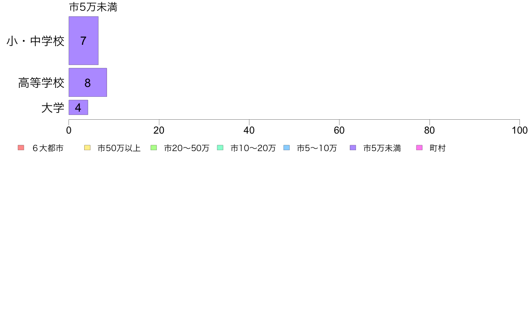The height and width of the screenshot is (330, 532).
Task: Click the 市5万未満 chart title
Action: pyautogui.click(x=93, y=7)
